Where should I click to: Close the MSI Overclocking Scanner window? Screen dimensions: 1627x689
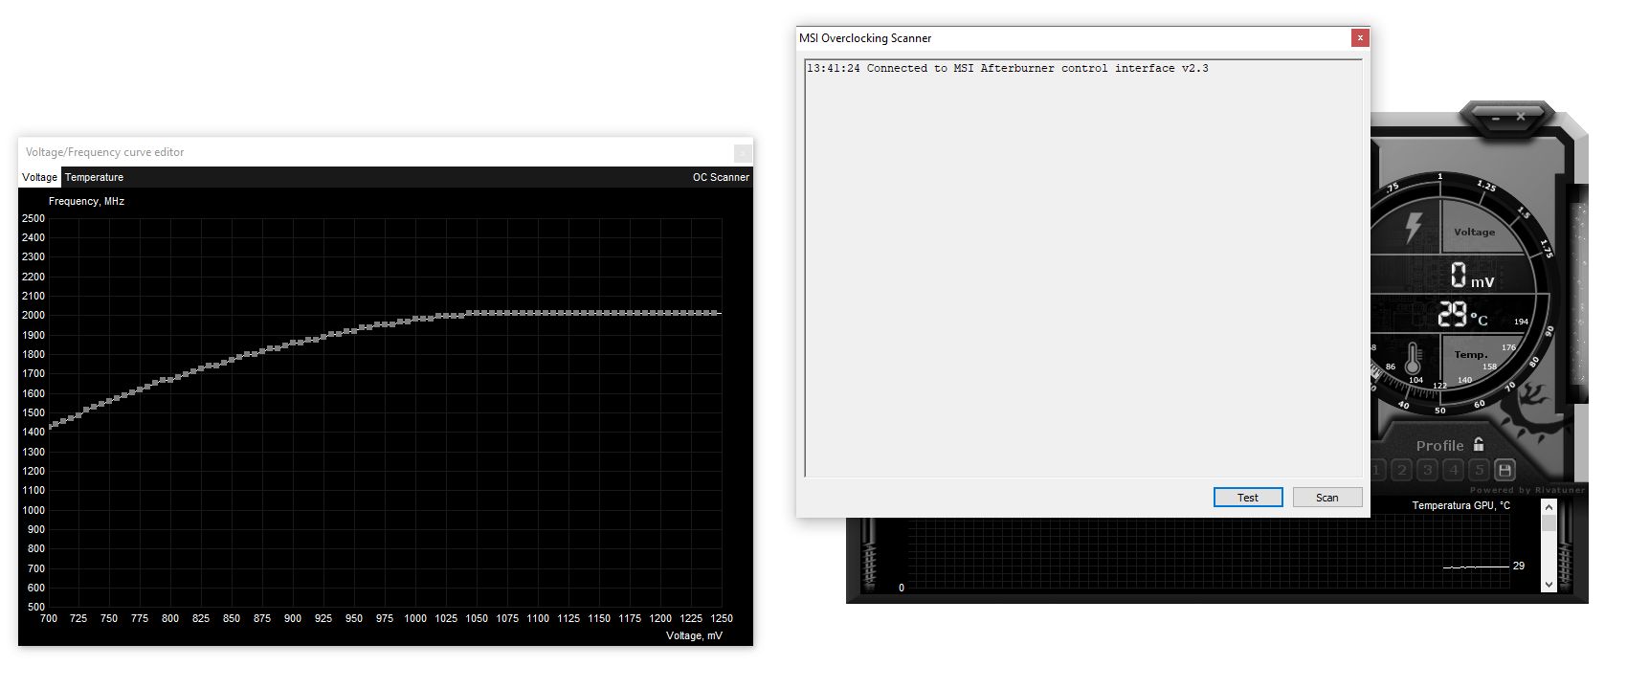tap(1360, 37)
